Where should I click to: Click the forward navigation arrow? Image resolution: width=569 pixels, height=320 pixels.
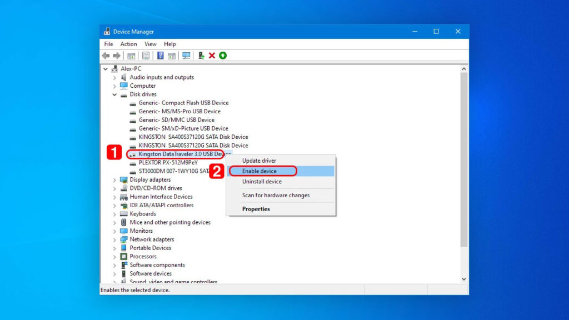click(117, 55)
